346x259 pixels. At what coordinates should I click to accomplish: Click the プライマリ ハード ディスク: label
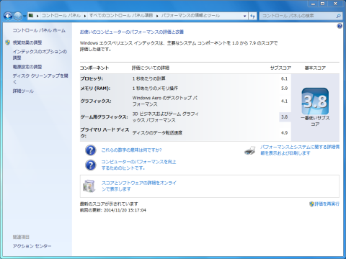point(105,132)
